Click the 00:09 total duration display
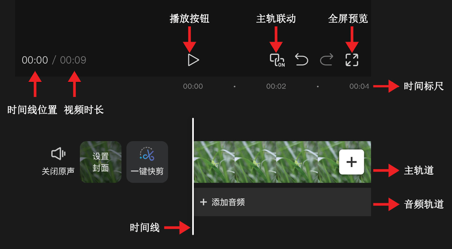This screenshot has width=452, height=249. pos(73,60)
